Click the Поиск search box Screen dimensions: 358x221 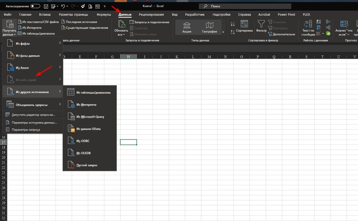pos(245,6)
